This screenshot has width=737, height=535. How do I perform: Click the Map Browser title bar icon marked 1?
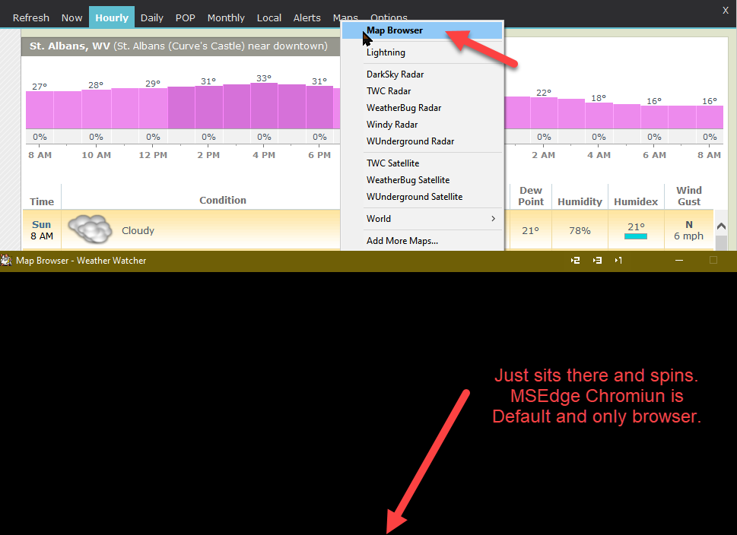(618, 261)
